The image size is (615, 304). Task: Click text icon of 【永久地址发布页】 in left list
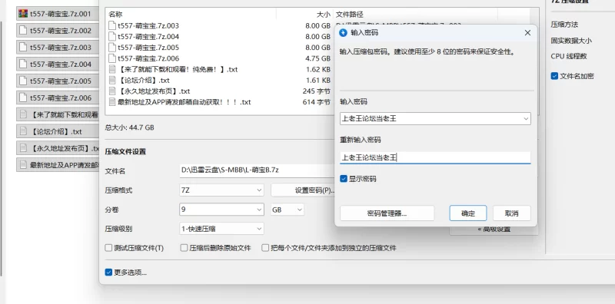(x=23, y=148)
